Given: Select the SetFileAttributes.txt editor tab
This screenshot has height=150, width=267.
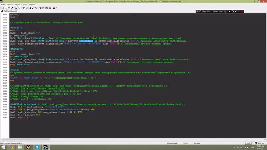Looking at the screenshot, I should pyautogui.click(x=9, y=11).
